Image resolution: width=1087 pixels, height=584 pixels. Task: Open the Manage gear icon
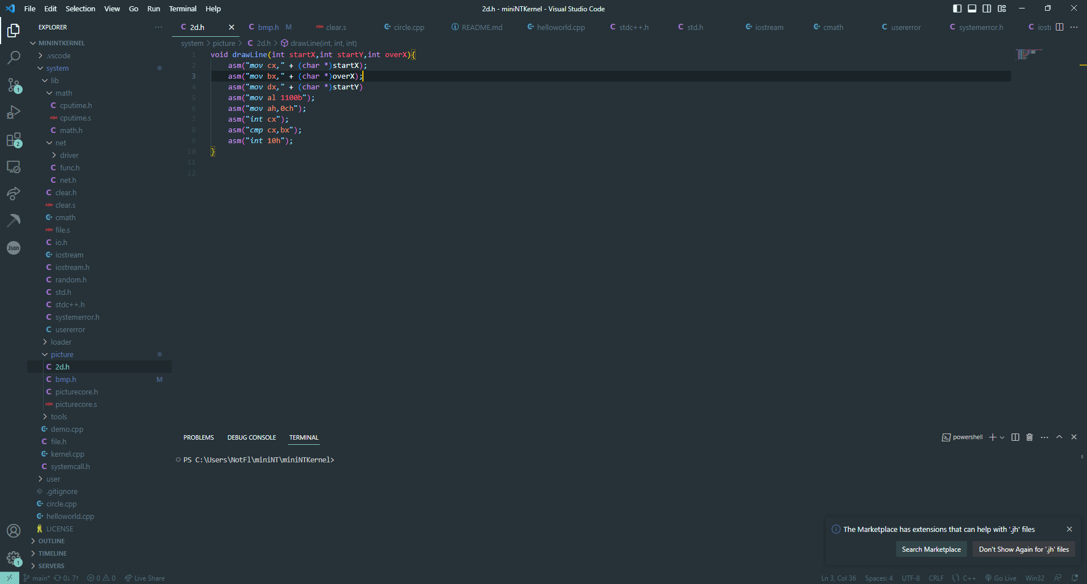[14, 558]
